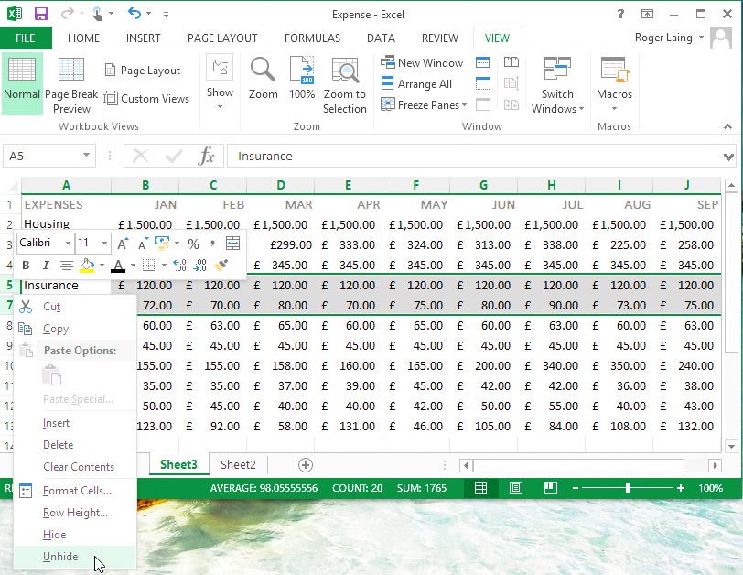Enable Normal view in the status bar

click(481, 487)
